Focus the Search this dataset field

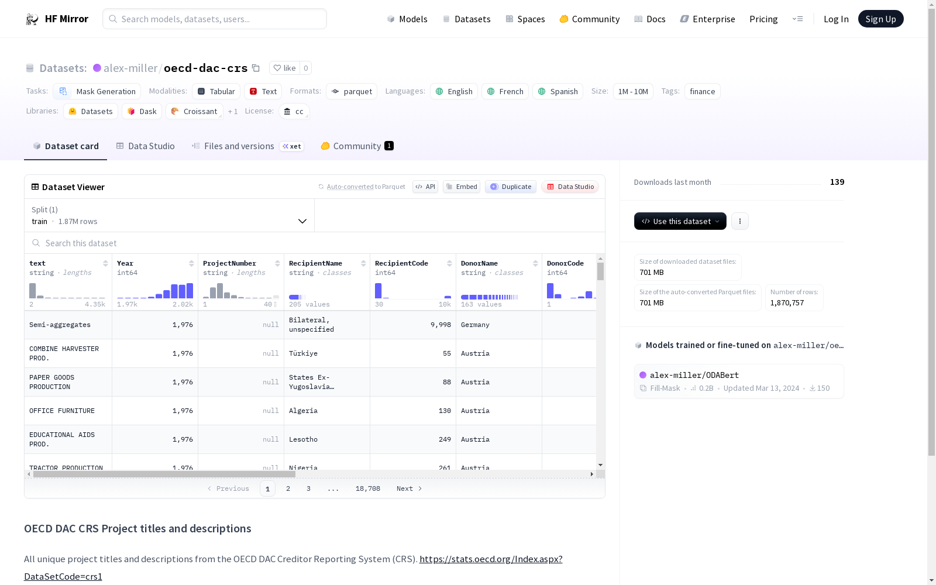click(315, 243)
